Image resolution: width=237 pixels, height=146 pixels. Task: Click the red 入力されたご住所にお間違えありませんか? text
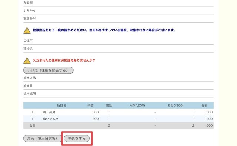click(x=64, y=60)
